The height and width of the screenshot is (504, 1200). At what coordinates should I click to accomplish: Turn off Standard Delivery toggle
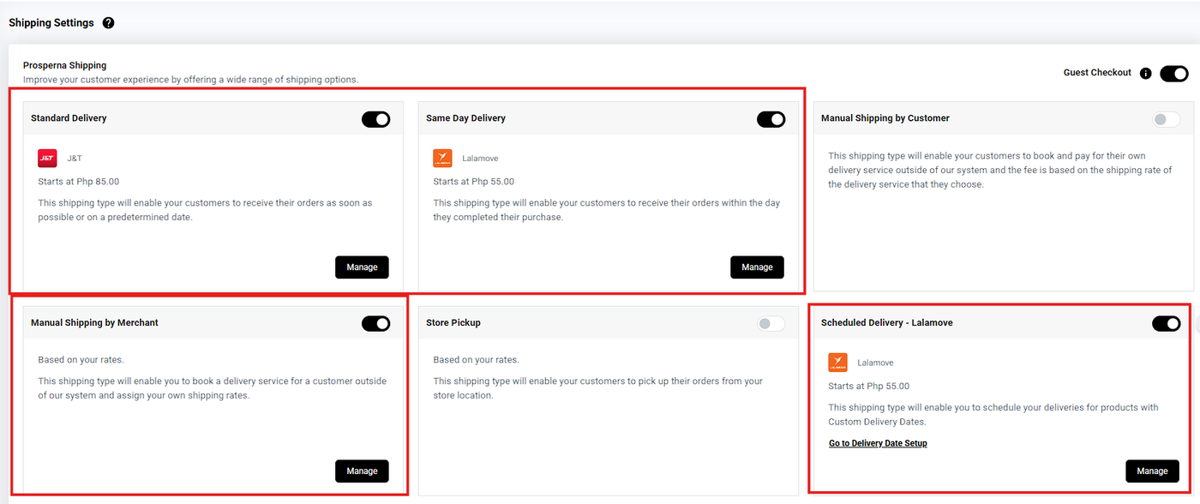(x=375, y=119)
